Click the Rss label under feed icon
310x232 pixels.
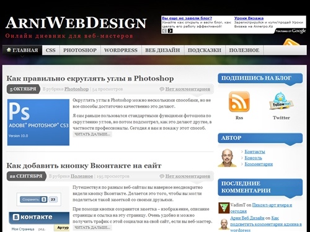pos(239,118)
